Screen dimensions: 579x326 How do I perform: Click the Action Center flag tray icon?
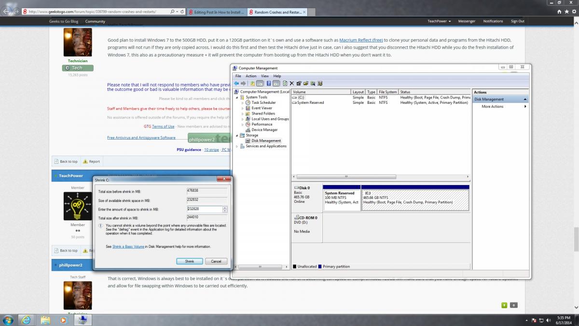coord(534,320)
